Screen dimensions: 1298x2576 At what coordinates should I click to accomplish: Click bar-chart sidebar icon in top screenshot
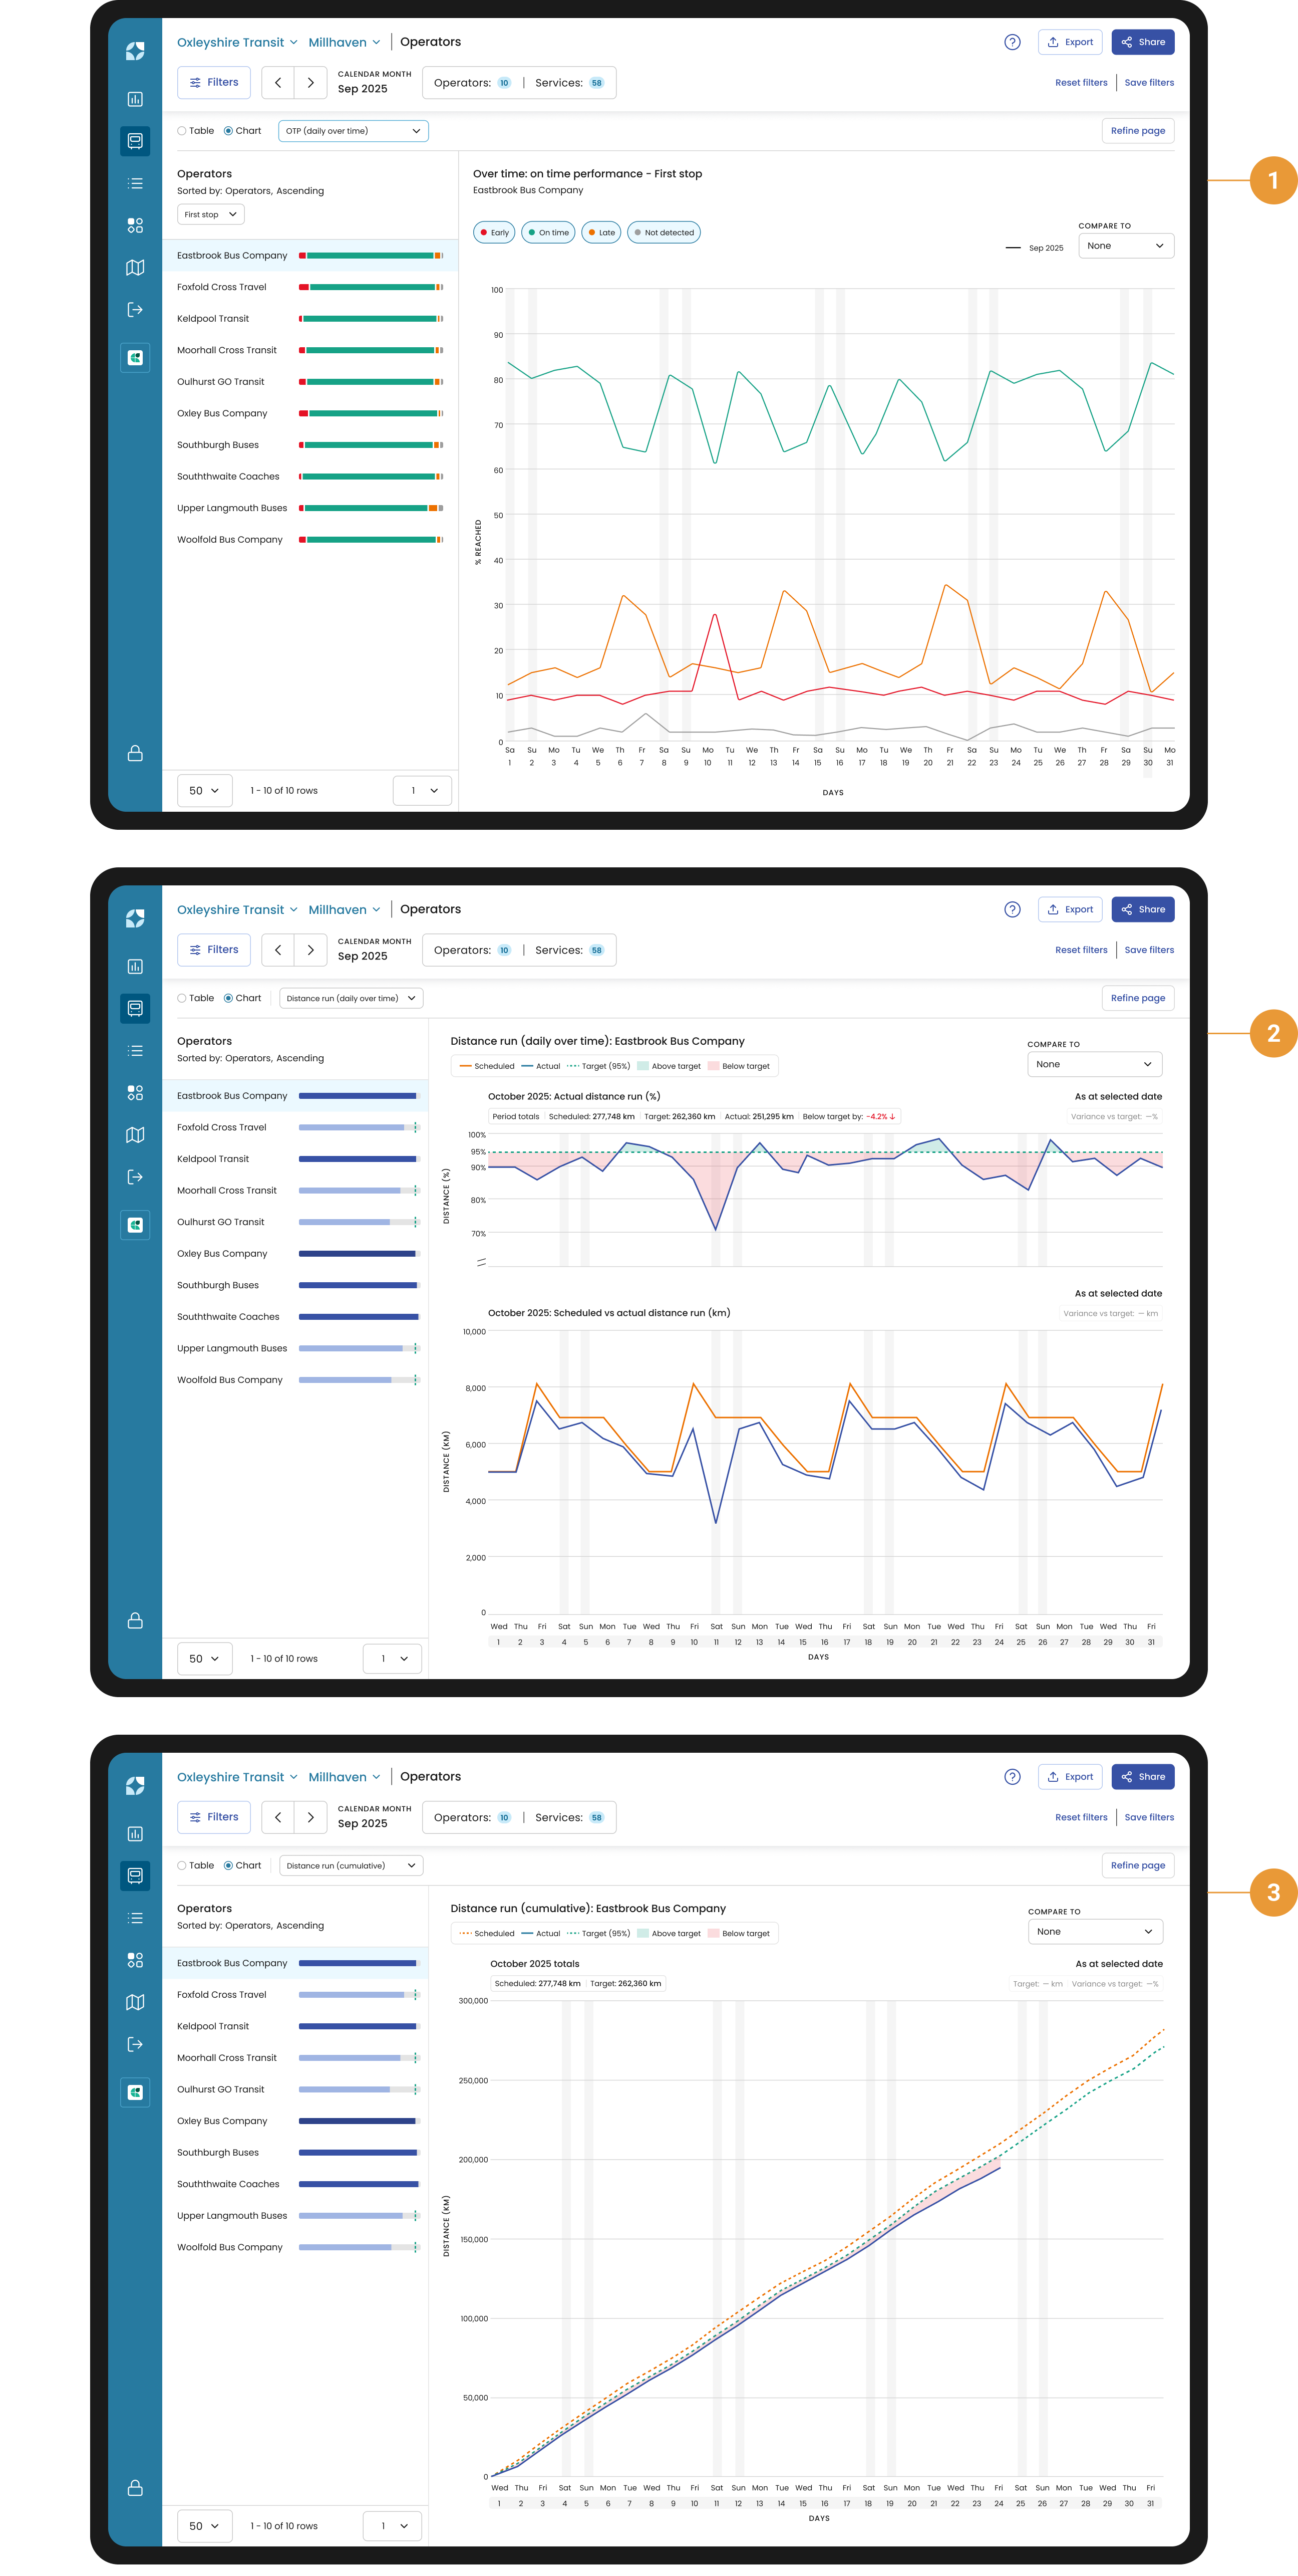click(x=135, y=99)
